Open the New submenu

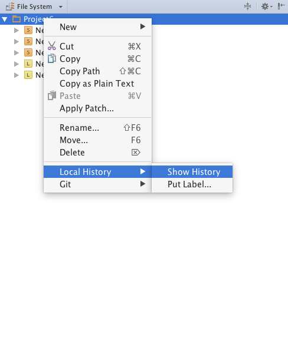98,27
